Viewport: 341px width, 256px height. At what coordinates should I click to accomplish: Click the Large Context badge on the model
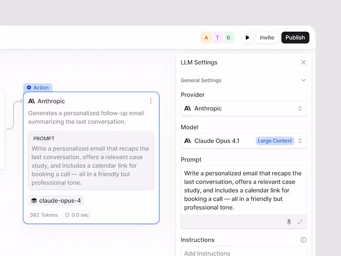pyautogui.click(x=275, y=141)
